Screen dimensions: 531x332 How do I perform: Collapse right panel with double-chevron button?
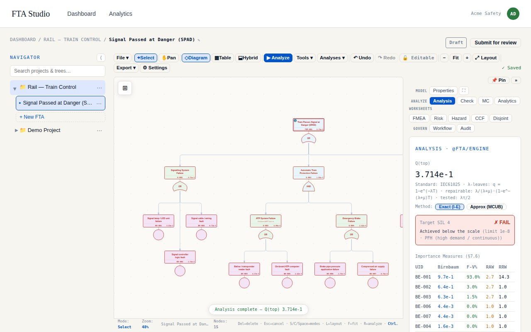(x=516, y=80)
